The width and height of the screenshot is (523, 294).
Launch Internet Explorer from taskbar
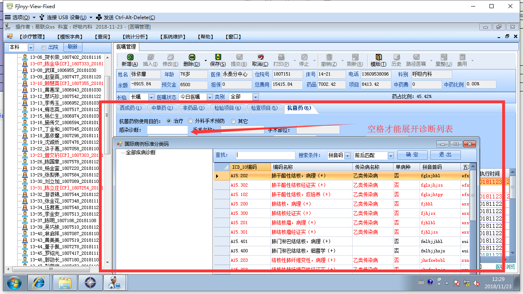tap(39, 283)
